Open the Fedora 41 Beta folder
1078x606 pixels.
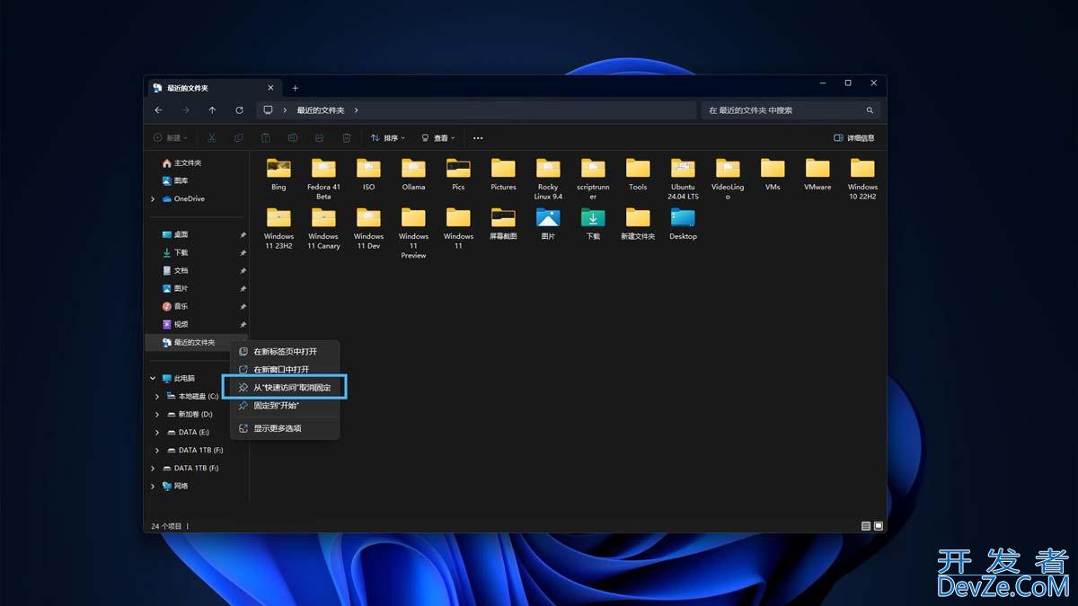click(323, 179)
